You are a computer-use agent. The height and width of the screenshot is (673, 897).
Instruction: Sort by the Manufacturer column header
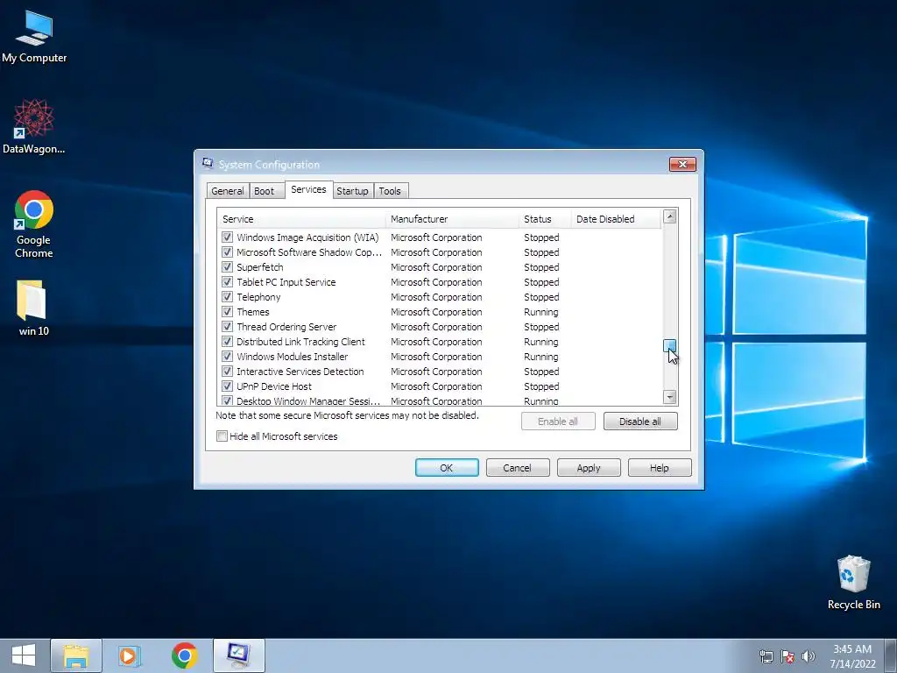click(452, 218)
